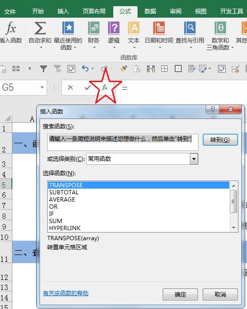Expand the Lookup and Reference dropdown arrow
The height and width of the screenshot is (309, 247).
[x=191, y=47]
